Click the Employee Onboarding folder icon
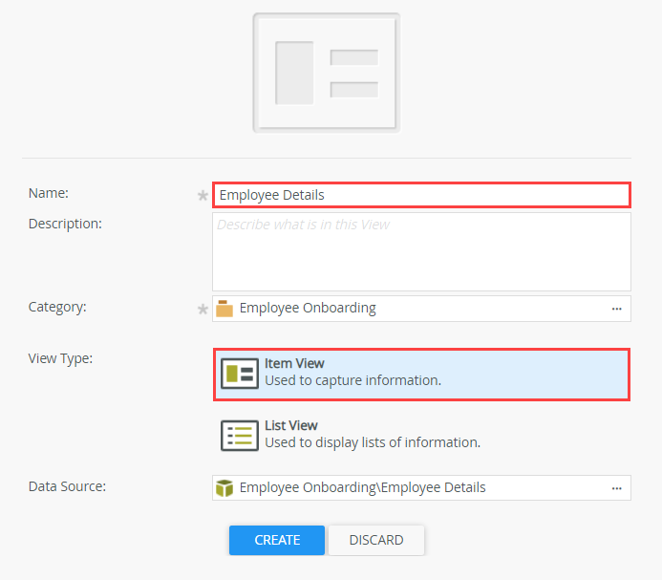 225,309
